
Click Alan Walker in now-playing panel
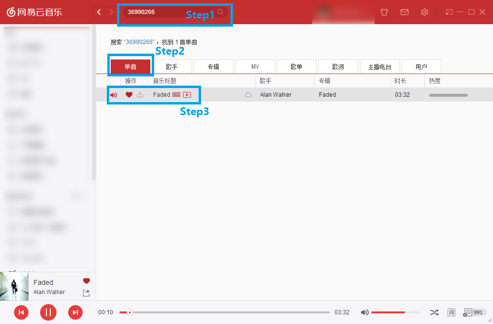49,292
